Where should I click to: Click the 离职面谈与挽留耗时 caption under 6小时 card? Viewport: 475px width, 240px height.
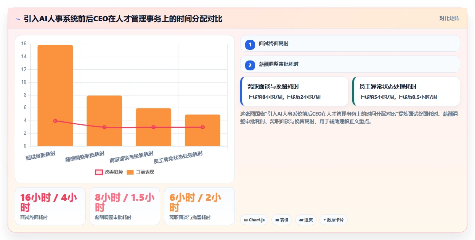pos(190,218)
